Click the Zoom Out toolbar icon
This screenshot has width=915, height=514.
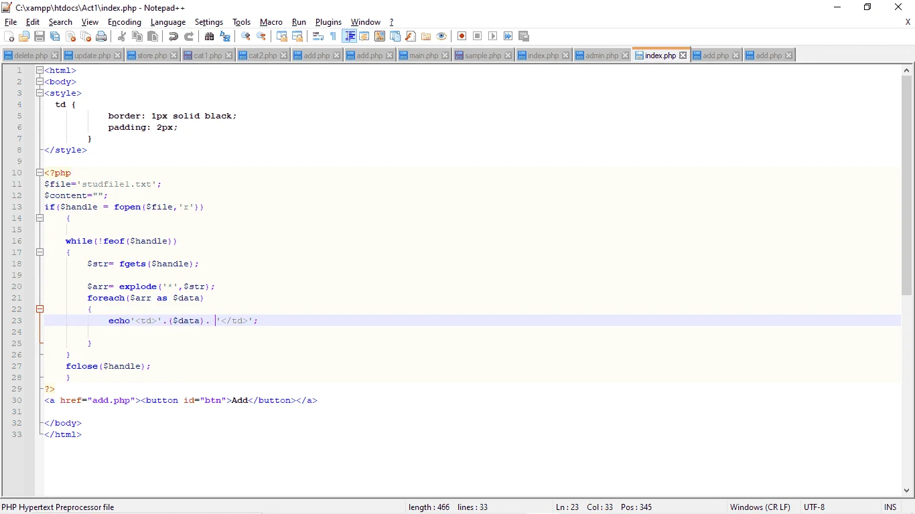click(x=261, y=36)
